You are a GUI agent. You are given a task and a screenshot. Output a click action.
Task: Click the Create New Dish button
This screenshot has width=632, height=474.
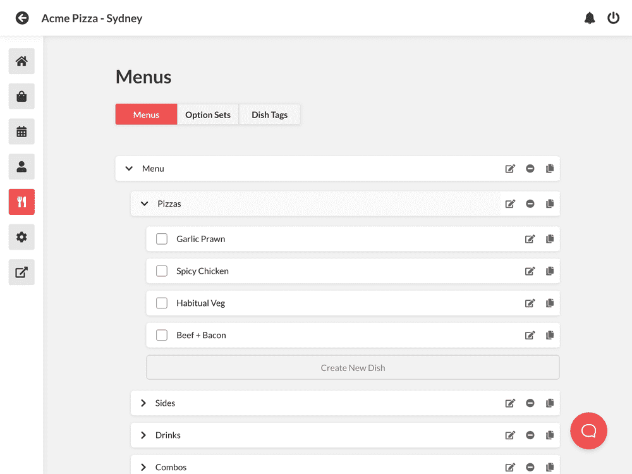coord(353,368)
